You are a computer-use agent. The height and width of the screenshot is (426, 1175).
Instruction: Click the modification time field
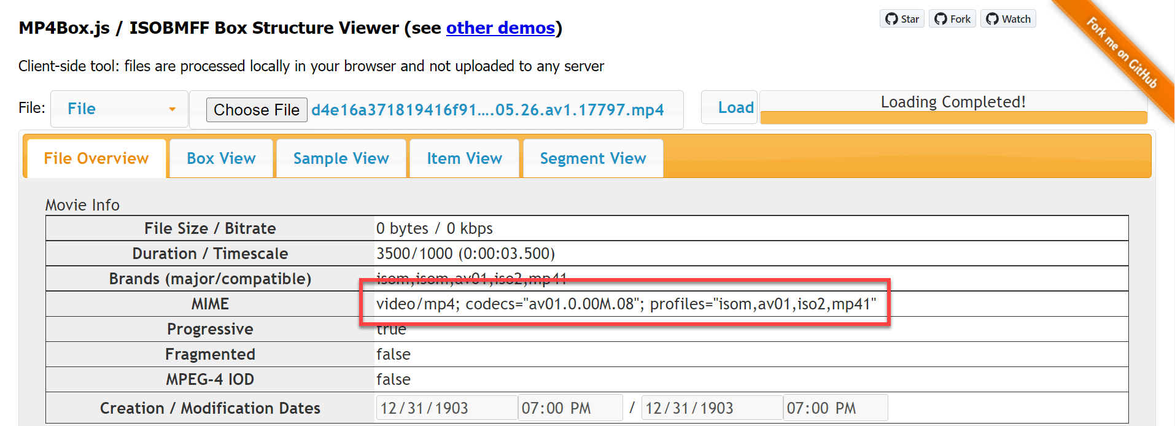point(835,408)
